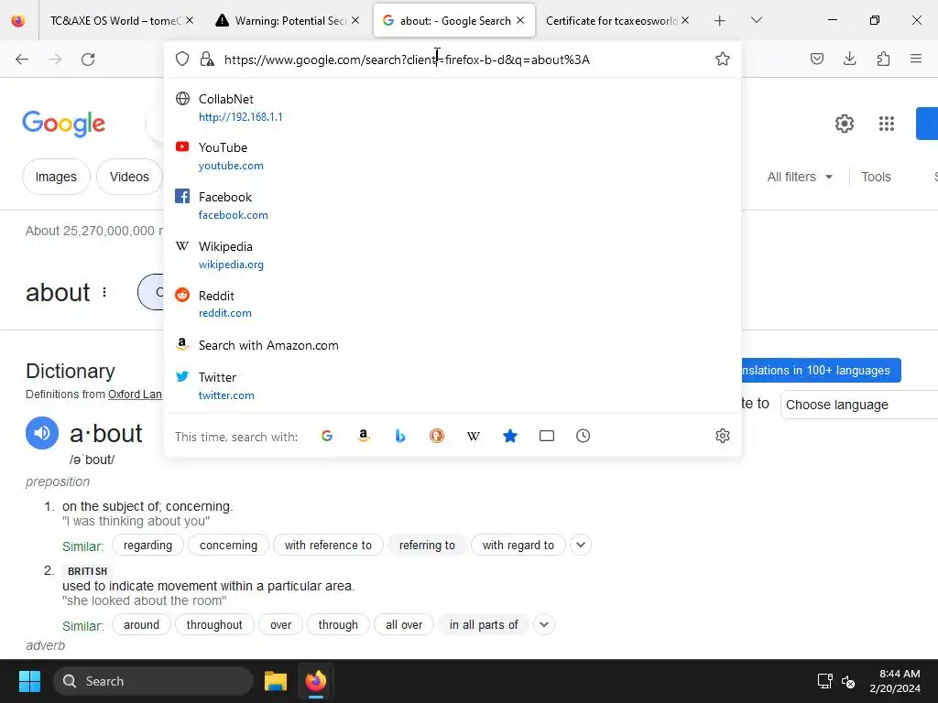This screenshot has height=703, width=938.
Task: Switch to Certificate for tcaxeosworld tab
Action: pyautogui.click(x=610, y=21)
